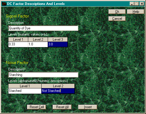Click the Reset All button
The width and height of the screenshot is (146, 114).
pyautogui.click(x=62, y=107)
